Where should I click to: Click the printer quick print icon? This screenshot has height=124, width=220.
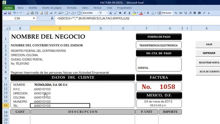(x=32, y=13)
